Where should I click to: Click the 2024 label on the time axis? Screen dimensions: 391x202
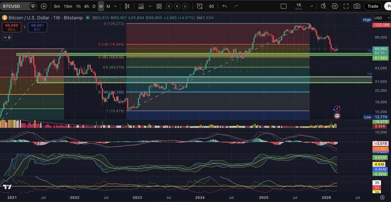tap(200, 197)
